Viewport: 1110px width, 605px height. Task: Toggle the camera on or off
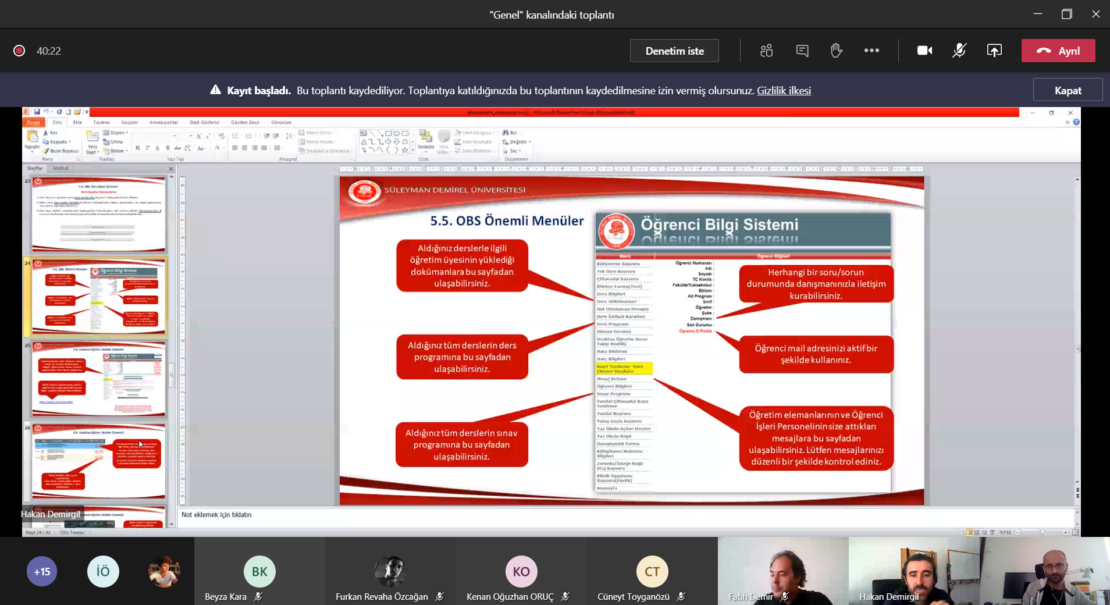[x=924, y=51]
